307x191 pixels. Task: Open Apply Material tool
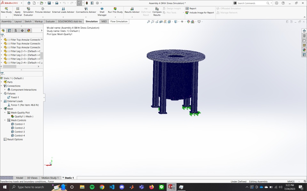pyautogui.click(x=18, y=12)
